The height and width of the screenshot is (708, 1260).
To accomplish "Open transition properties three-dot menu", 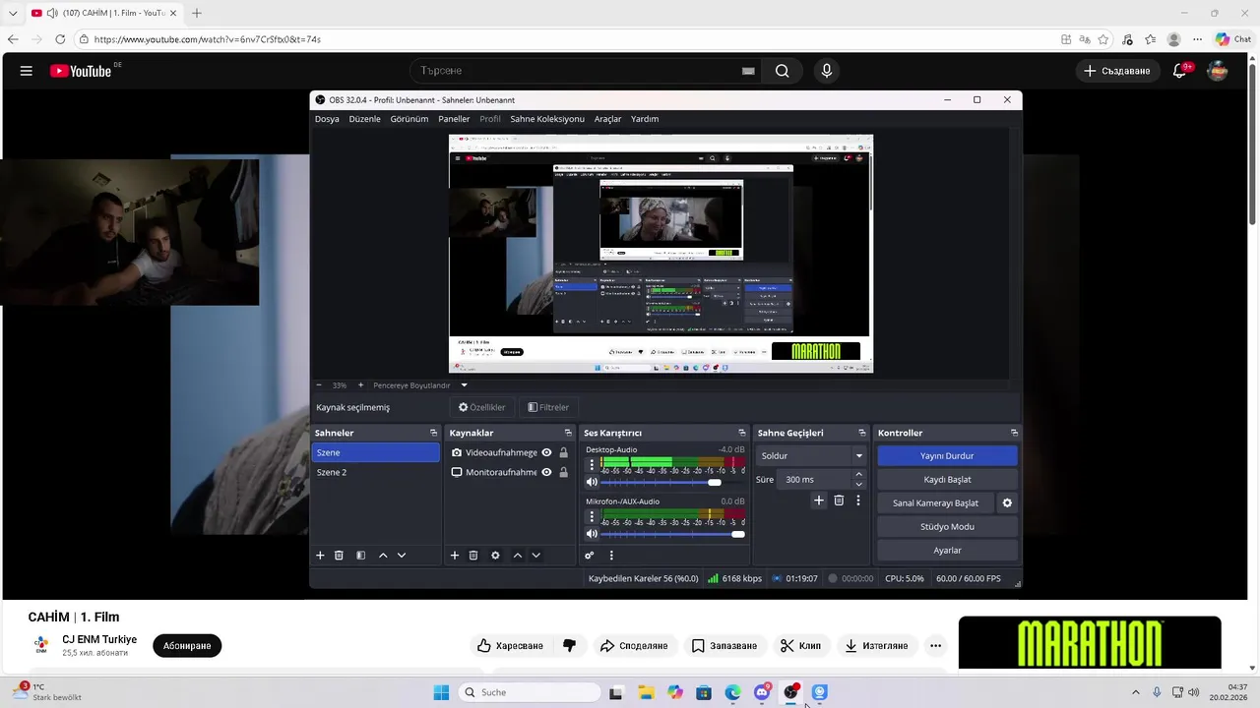I will point(858,501).
